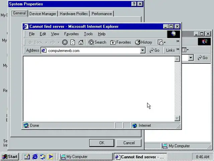The height and width of the screenshot is (161, 214).
Task: Click the Links label
Action: (170, 50)
